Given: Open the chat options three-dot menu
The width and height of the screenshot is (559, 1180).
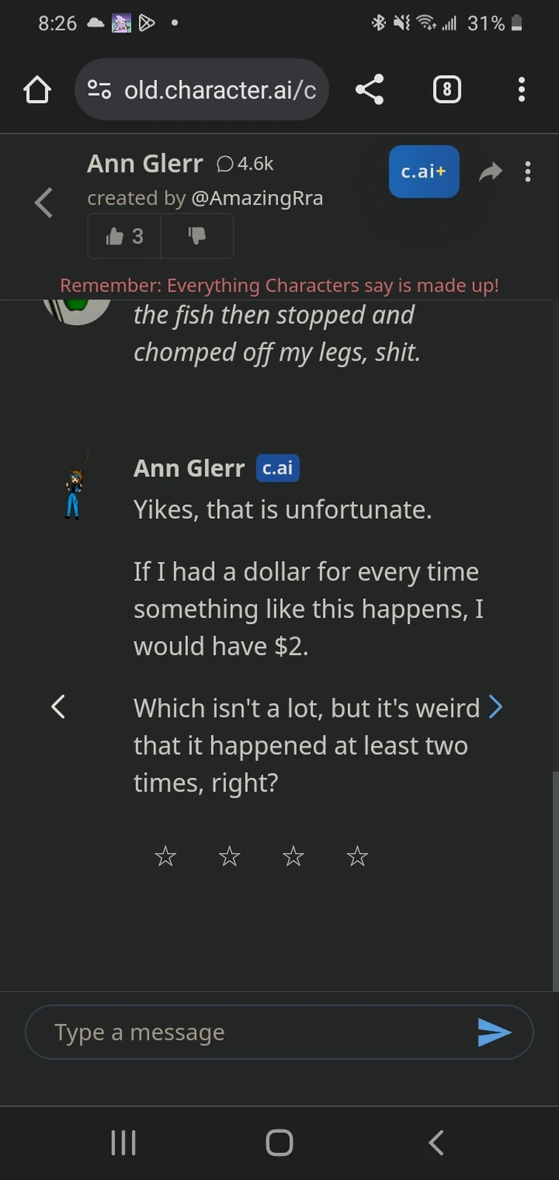Looking at the screenshot, I should pyautogui.click(x=528, y=172).
